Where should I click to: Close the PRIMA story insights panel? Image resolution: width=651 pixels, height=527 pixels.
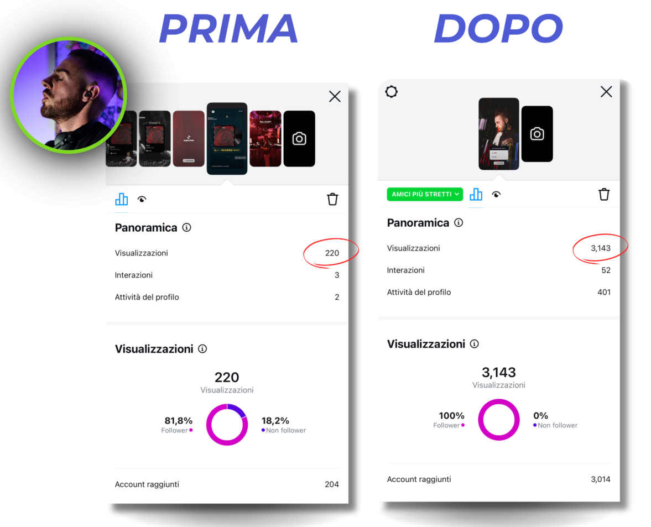tap(335, 97)
